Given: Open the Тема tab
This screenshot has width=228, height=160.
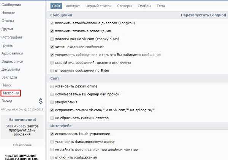Looking at the screenshot, I should pos(161,6).
